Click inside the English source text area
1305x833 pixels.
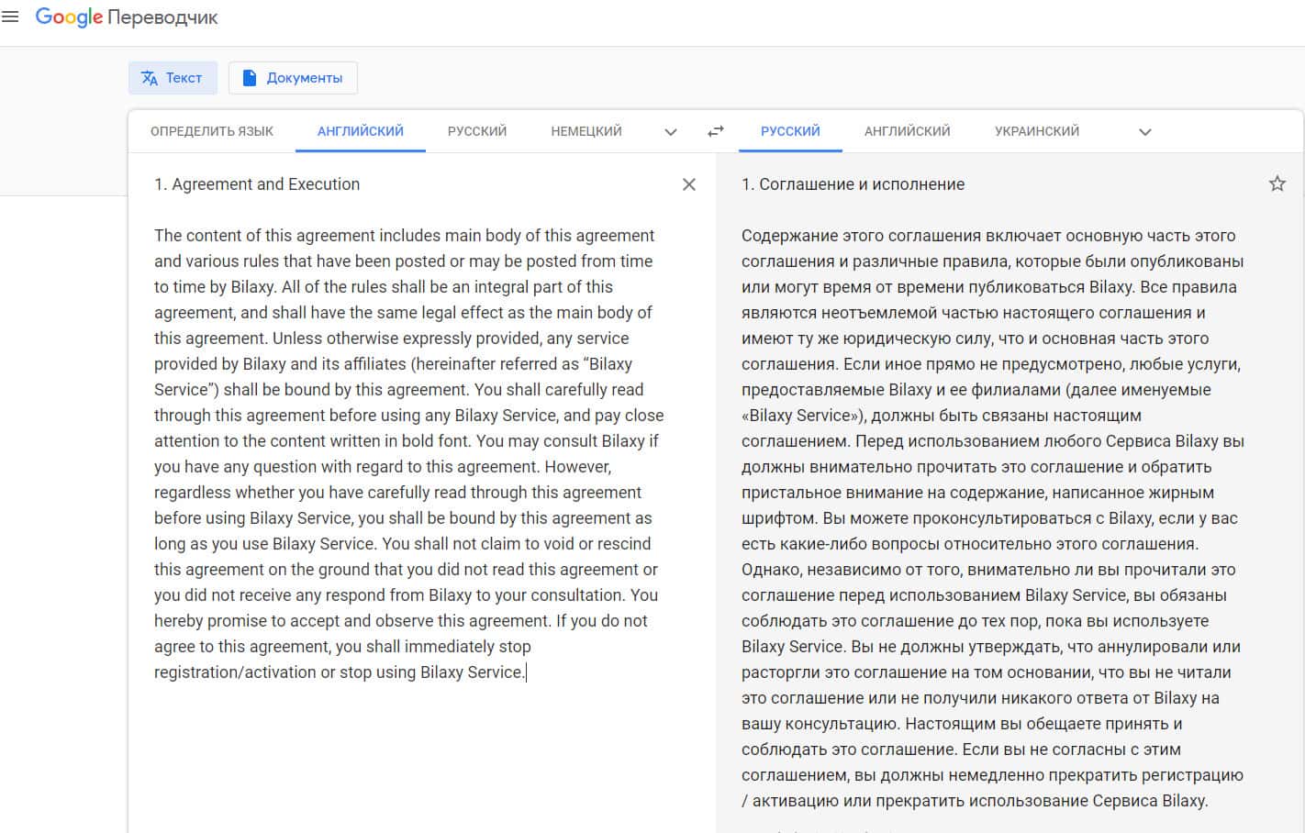point(407,440)
